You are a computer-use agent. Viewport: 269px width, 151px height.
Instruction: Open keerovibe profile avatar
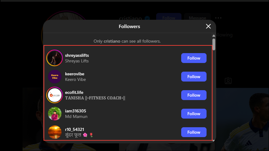tap(54, 77)
